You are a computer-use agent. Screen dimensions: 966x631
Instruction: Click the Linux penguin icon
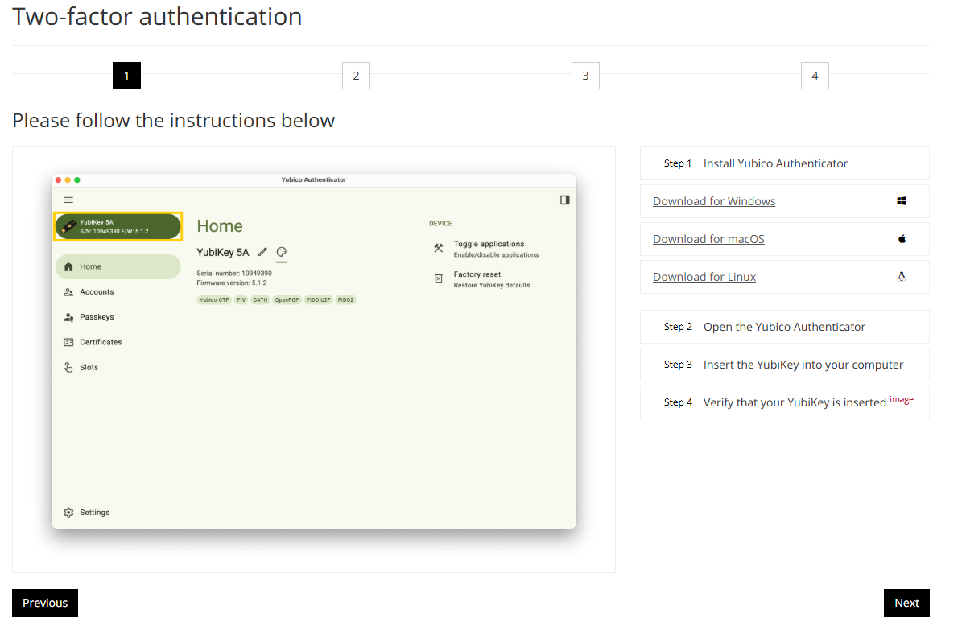click(902, 277)
